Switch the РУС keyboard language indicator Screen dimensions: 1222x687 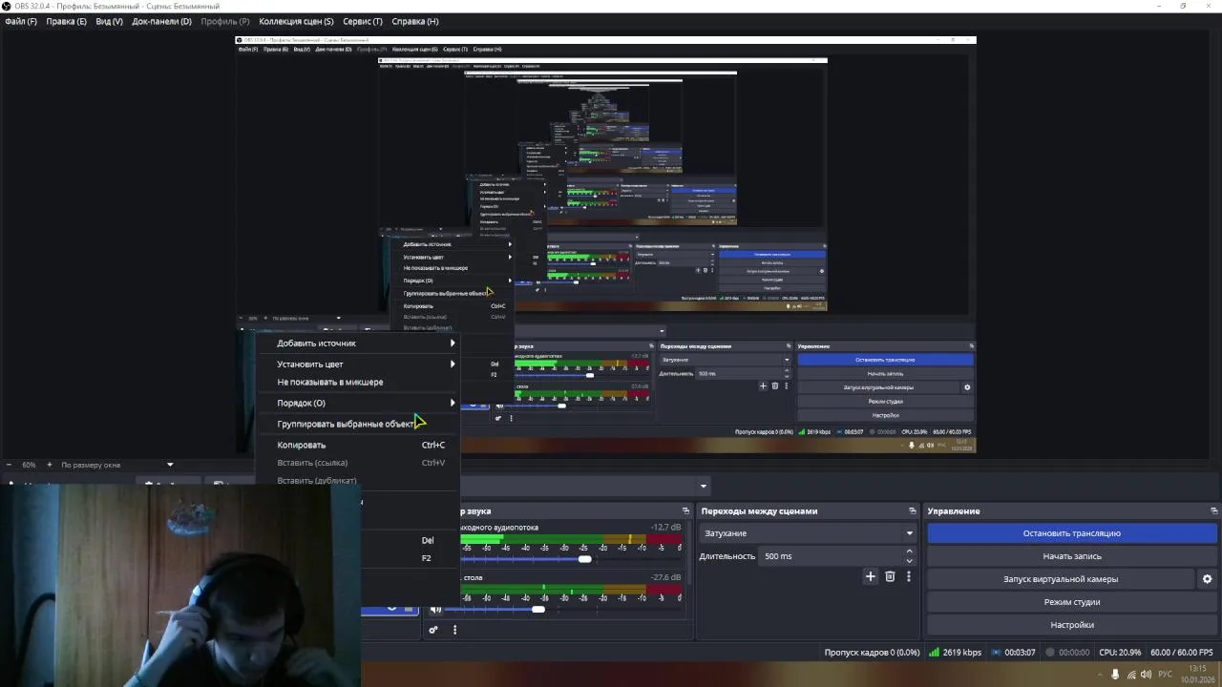[1165, 675]
